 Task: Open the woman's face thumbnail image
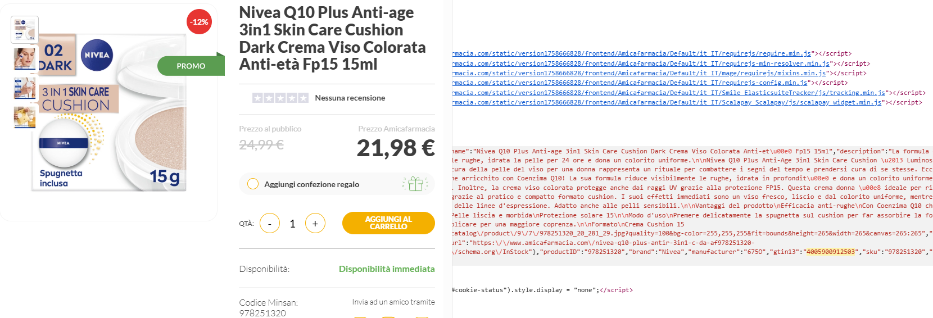point(25,58)
